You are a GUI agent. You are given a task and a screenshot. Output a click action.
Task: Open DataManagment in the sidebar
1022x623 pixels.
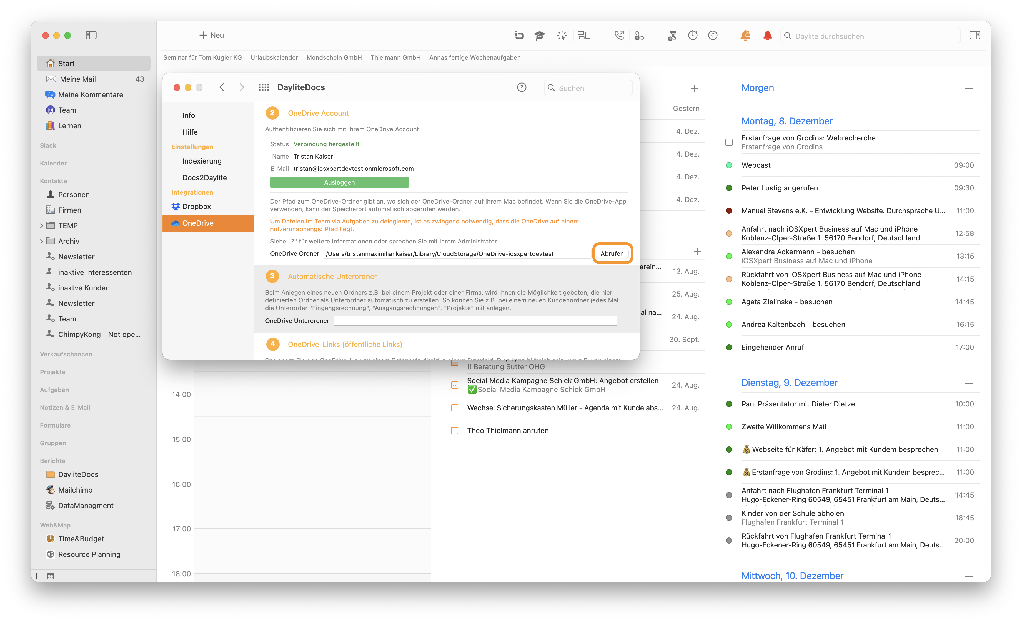[x=93, y=505]
